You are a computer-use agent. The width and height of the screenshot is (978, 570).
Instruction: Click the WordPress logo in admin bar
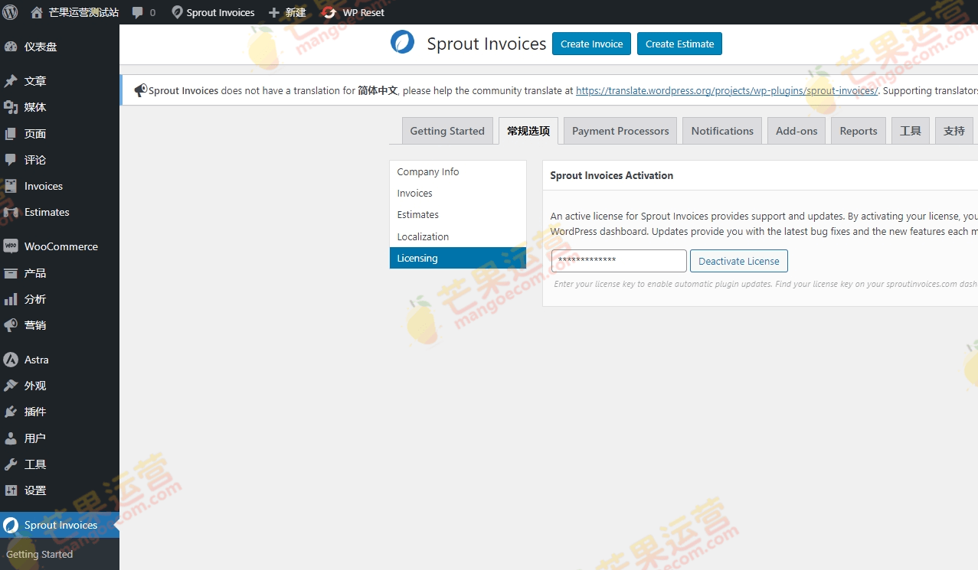[10, 12]
